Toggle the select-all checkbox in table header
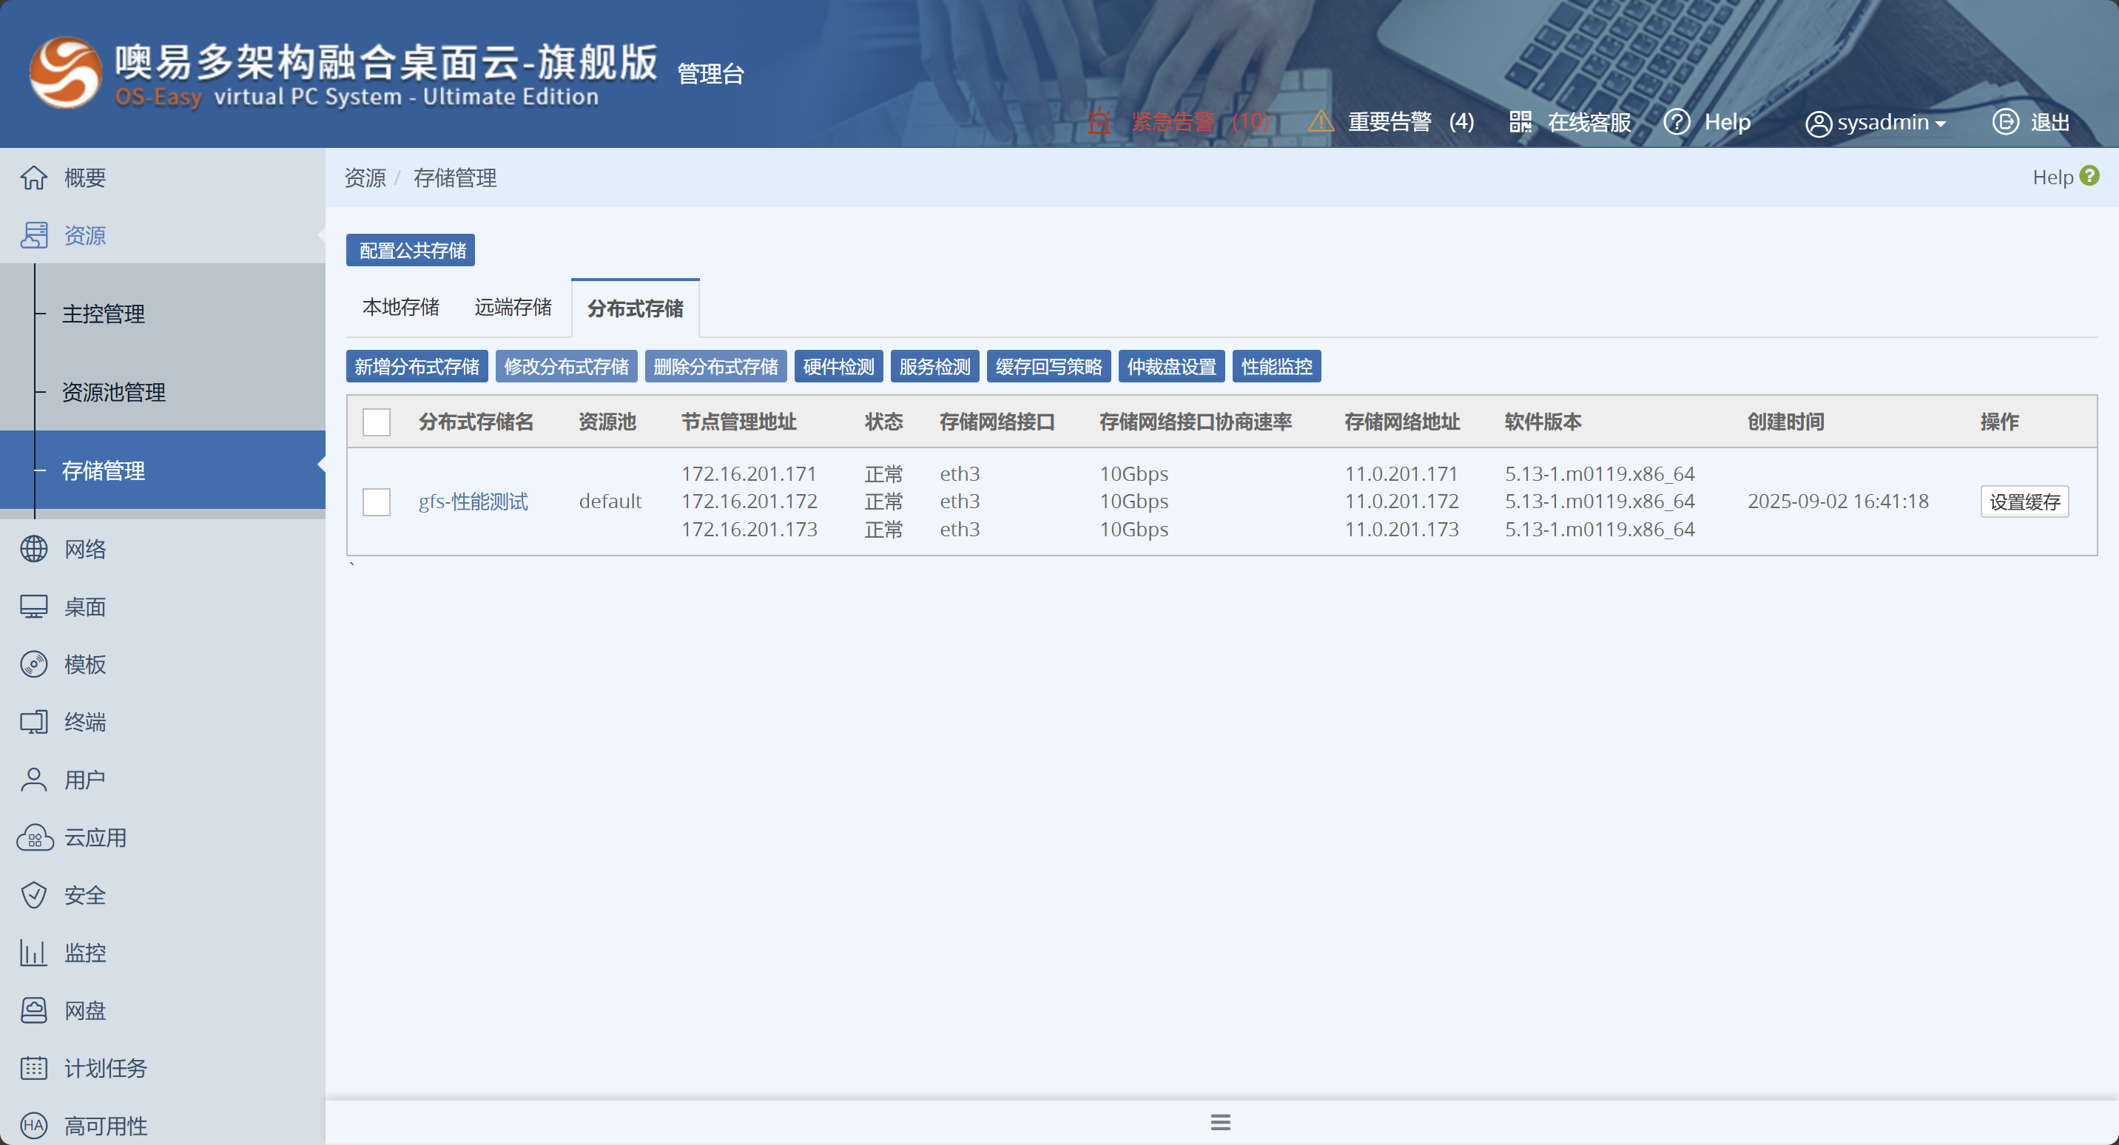 tap(377, 422)
